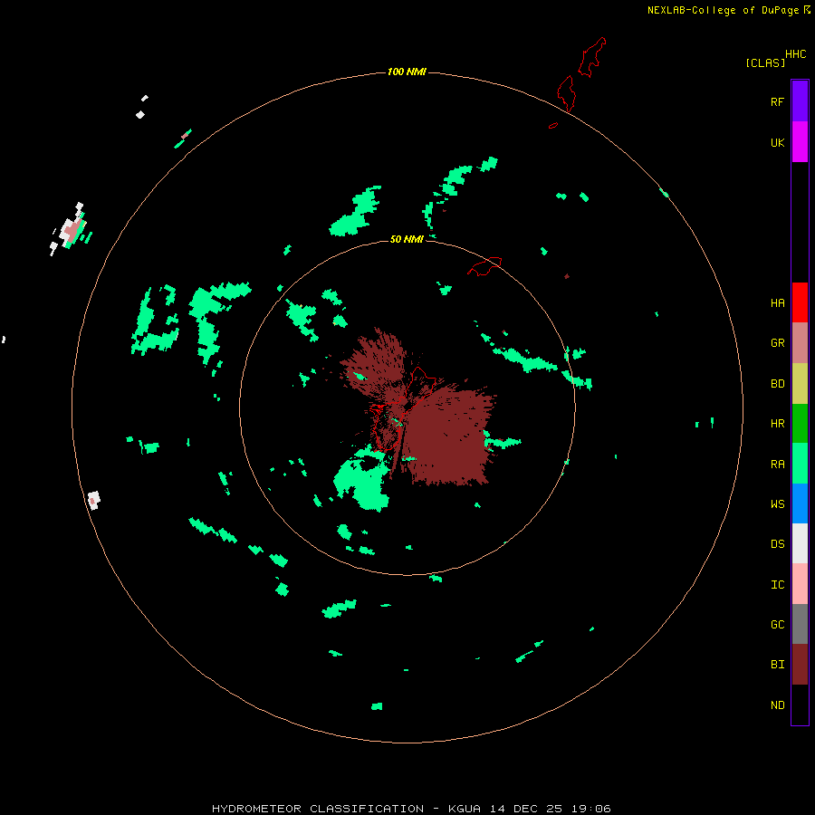Click the WS legend label
The height and width of the screenshot is (815, 815).
point(777,503)
